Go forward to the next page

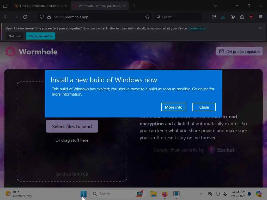click(x=16, y=17)
